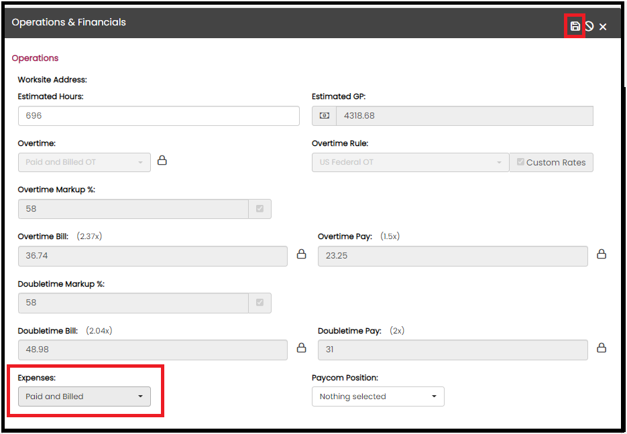Click the cancel (circle-slash) icon in header
The height and width of the screenshot is (434, 627).
click(x=589, y=26)
